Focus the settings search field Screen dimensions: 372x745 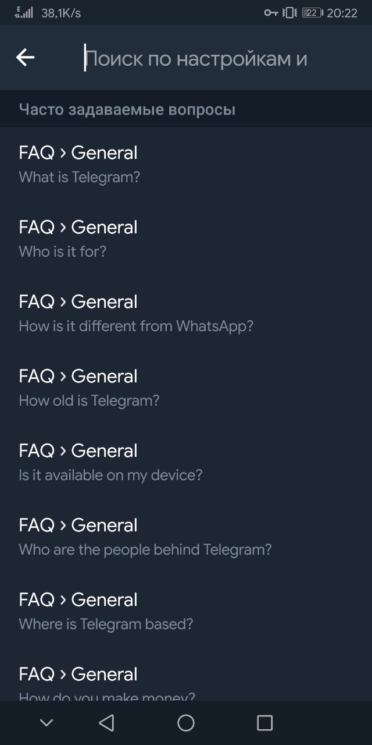(x=221, y=58)
